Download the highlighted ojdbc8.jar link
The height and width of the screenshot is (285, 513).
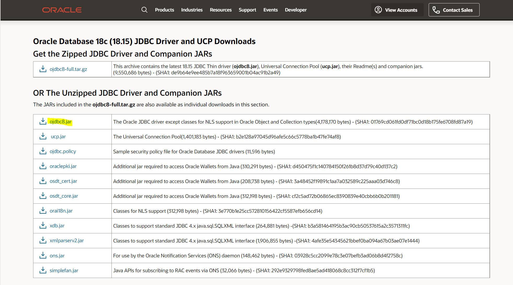point(61,122)
